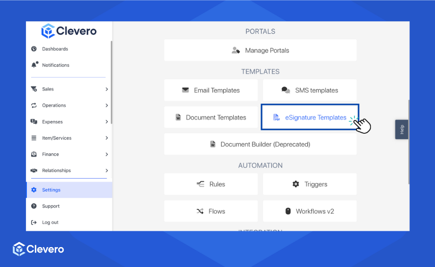Choose Log out in the sidebar

click(69, 222)
